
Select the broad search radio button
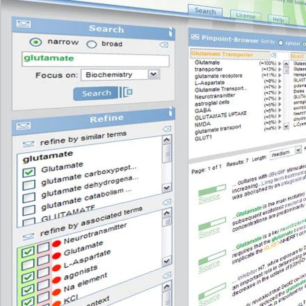tap(91, 44)
